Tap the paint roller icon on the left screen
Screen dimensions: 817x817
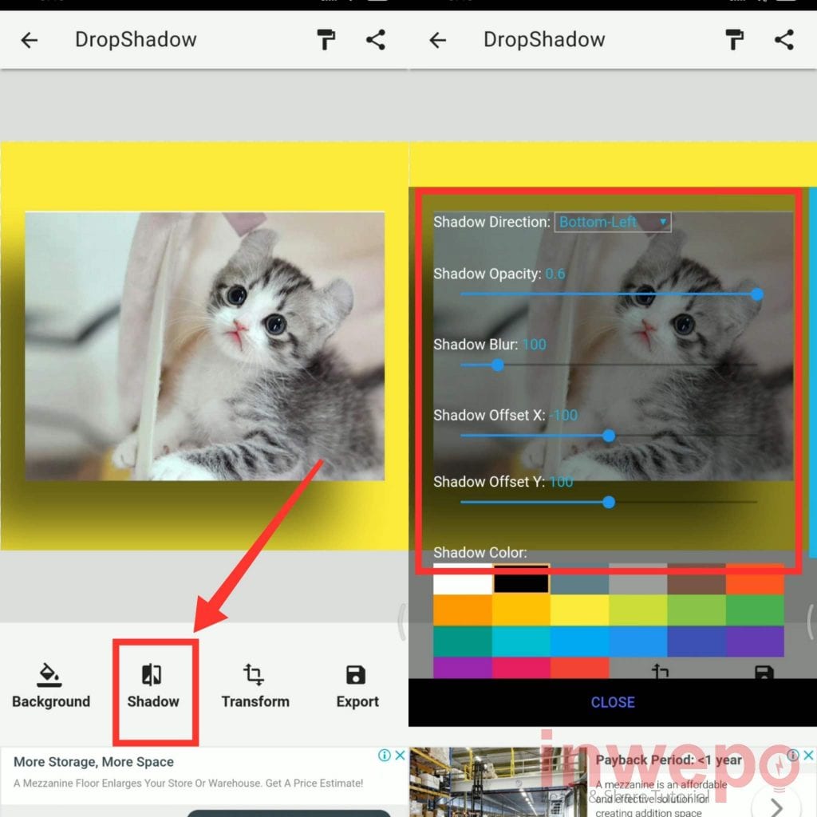pyautogui.click(x=326, y=40)
